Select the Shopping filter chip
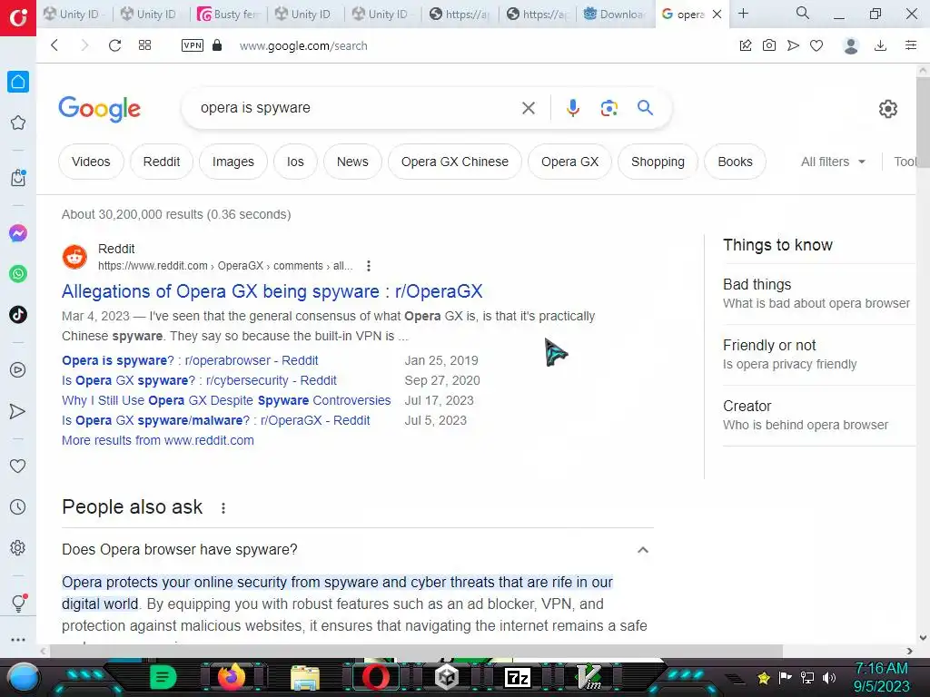This screenshot has width=930, height=697. [658, 162]
